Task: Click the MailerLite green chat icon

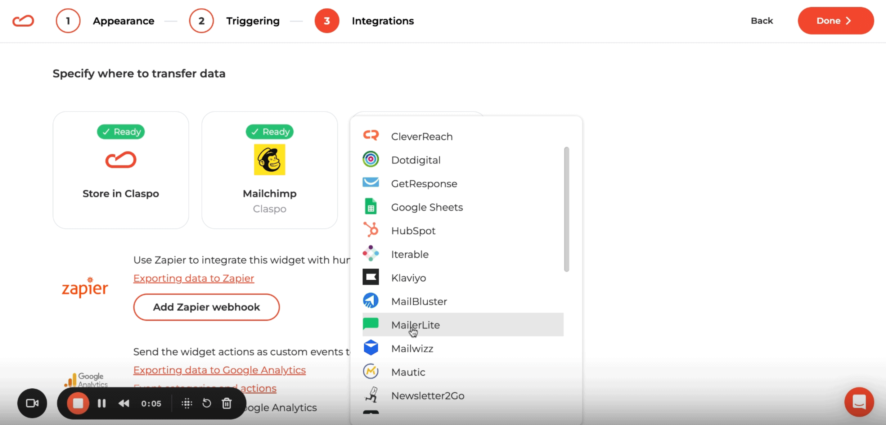Action: (371, 324)
